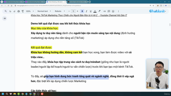Switch to the second TikTok Marketing Thực Chiến tab

pyautogui.click(x=35, y=2)
